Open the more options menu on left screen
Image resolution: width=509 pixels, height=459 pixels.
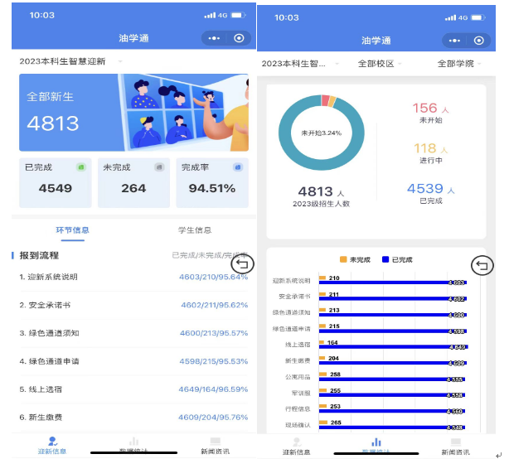coord(215,39)
